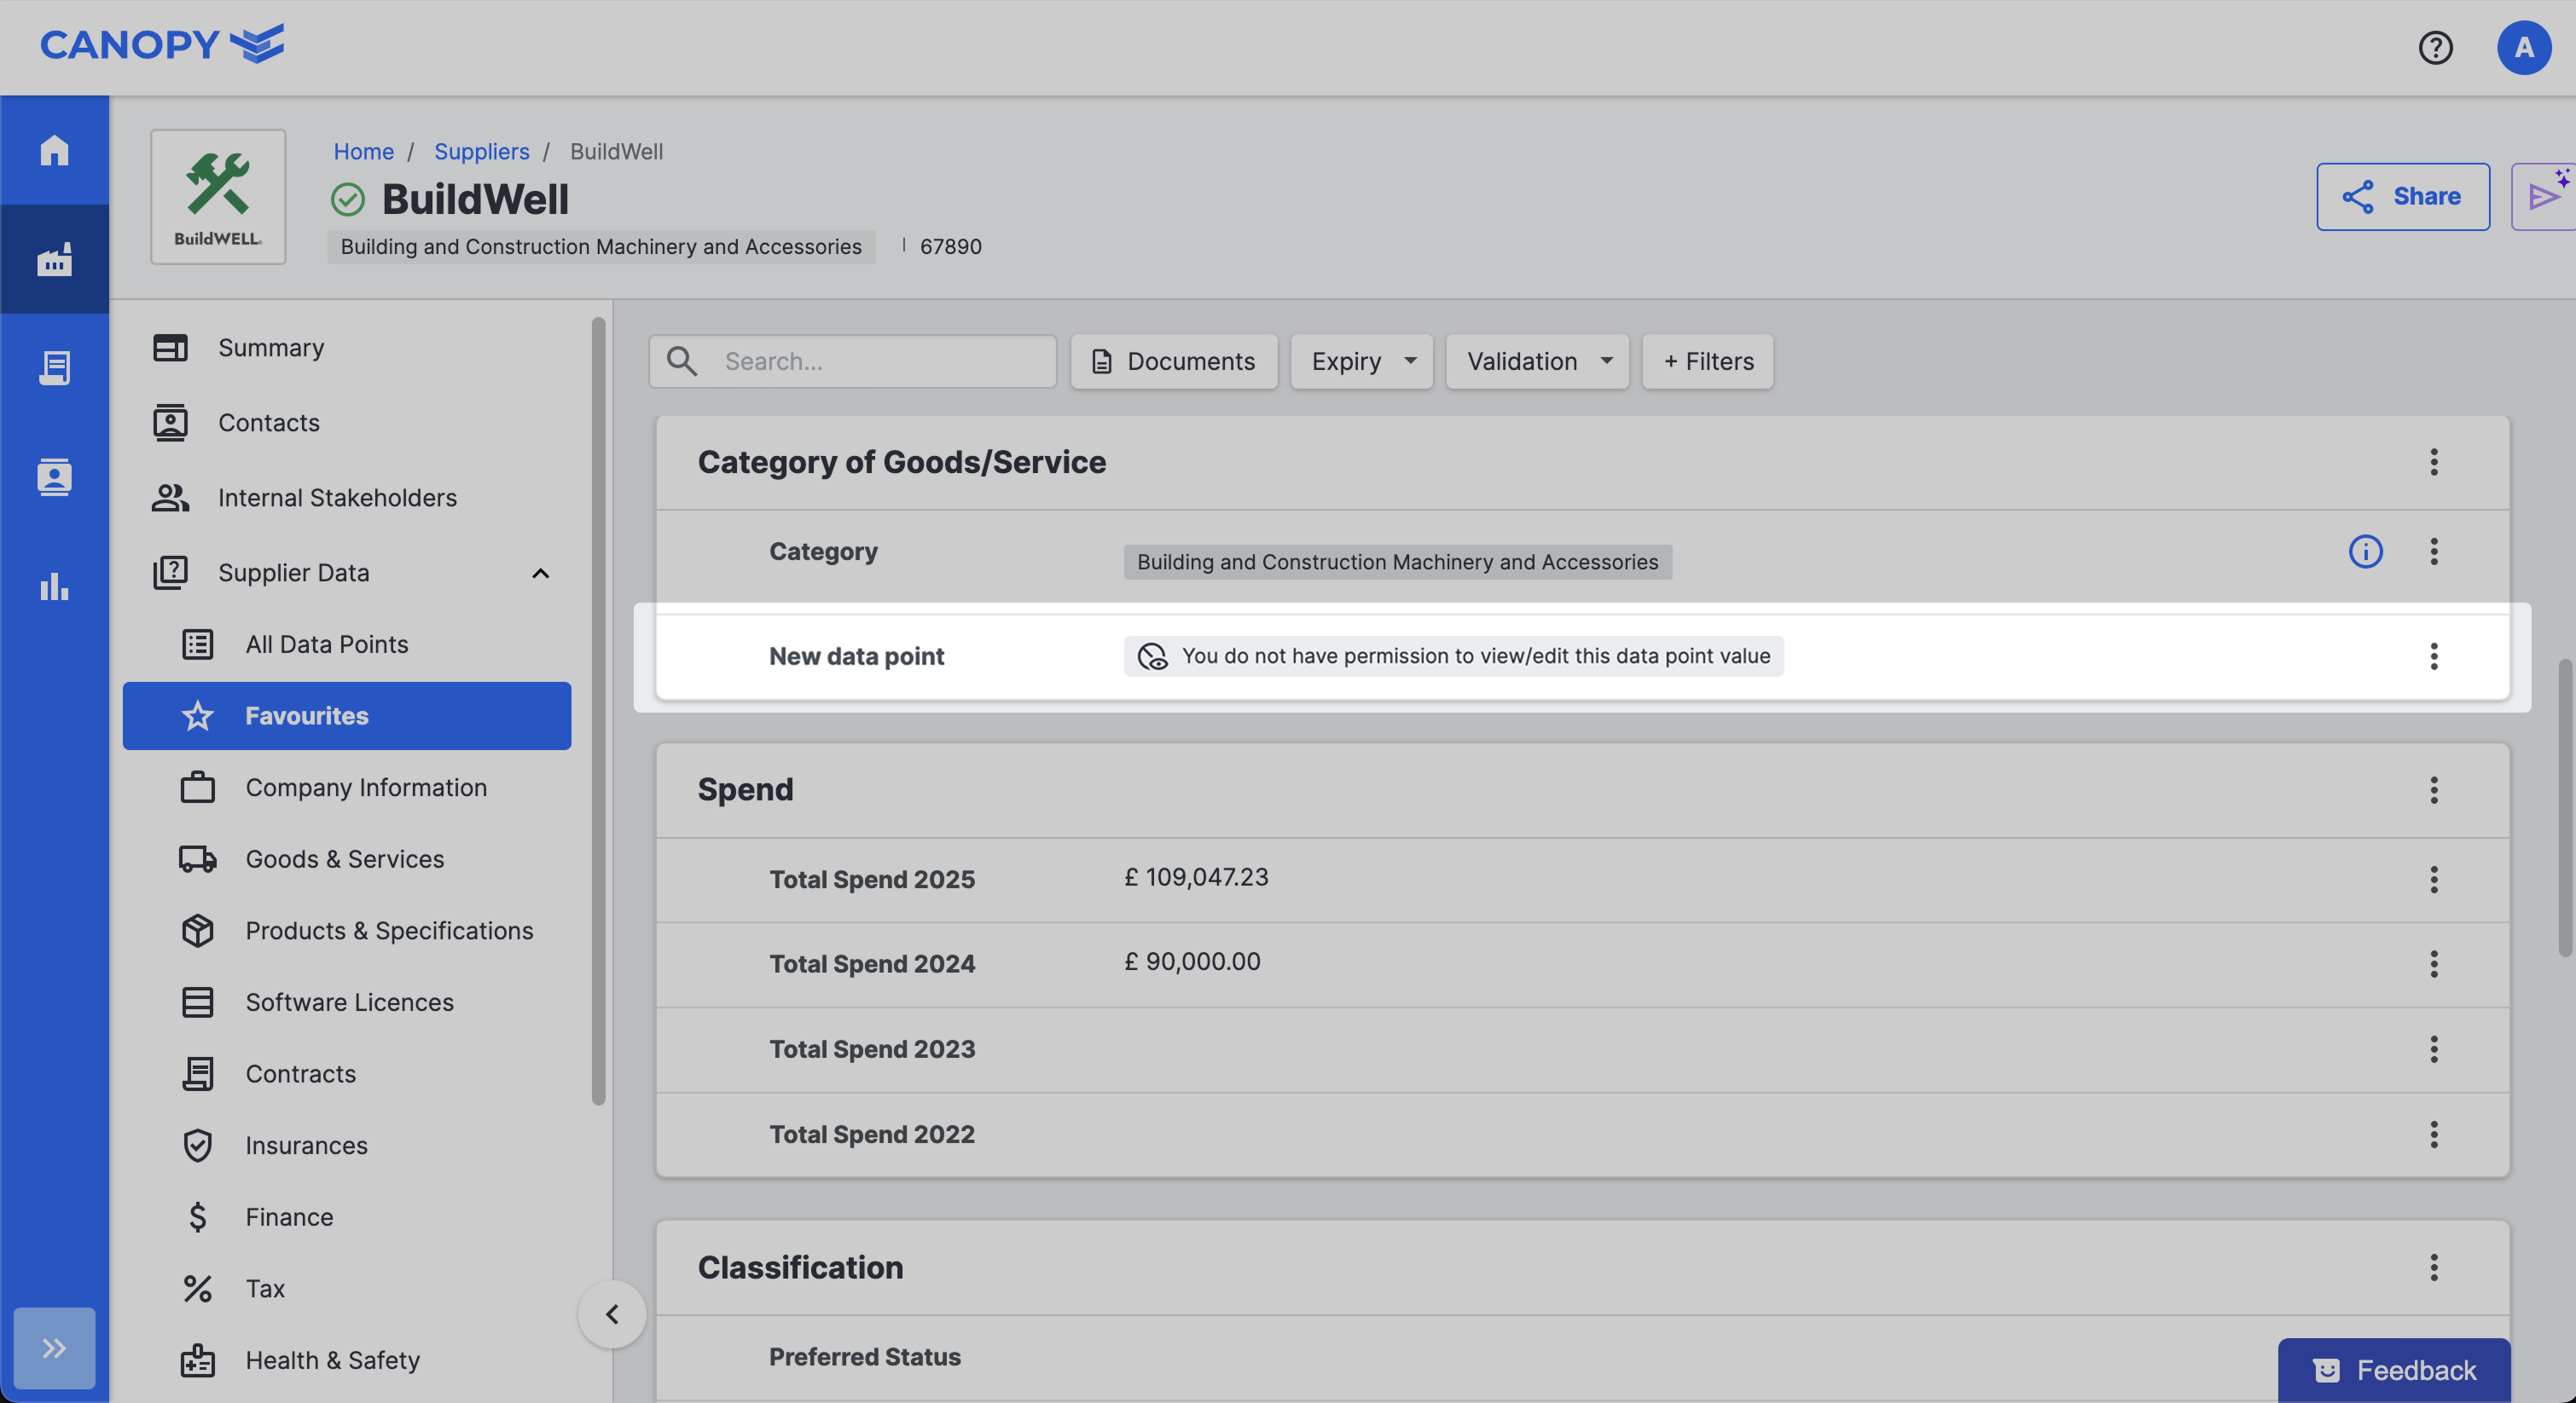Open the Expiry dropdown
This screenshot has height=1403, width=2576.
click(x=1361, y=361)
